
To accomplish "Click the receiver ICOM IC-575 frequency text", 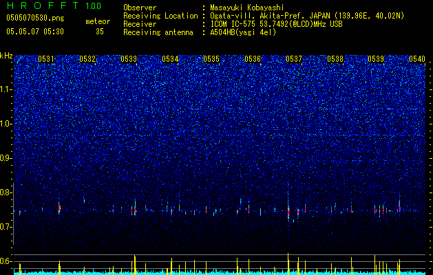I will 276,24.
